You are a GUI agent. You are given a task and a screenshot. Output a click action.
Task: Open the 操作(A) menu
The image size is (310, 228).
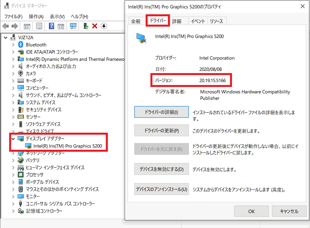36,17
